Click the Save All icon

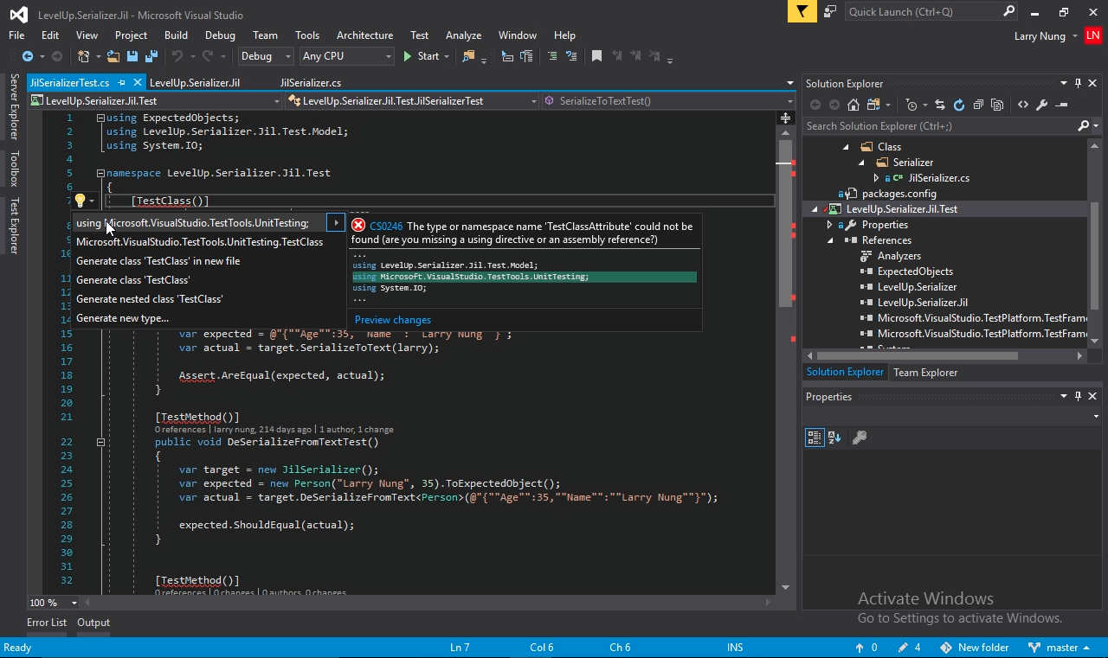[151, 56]
